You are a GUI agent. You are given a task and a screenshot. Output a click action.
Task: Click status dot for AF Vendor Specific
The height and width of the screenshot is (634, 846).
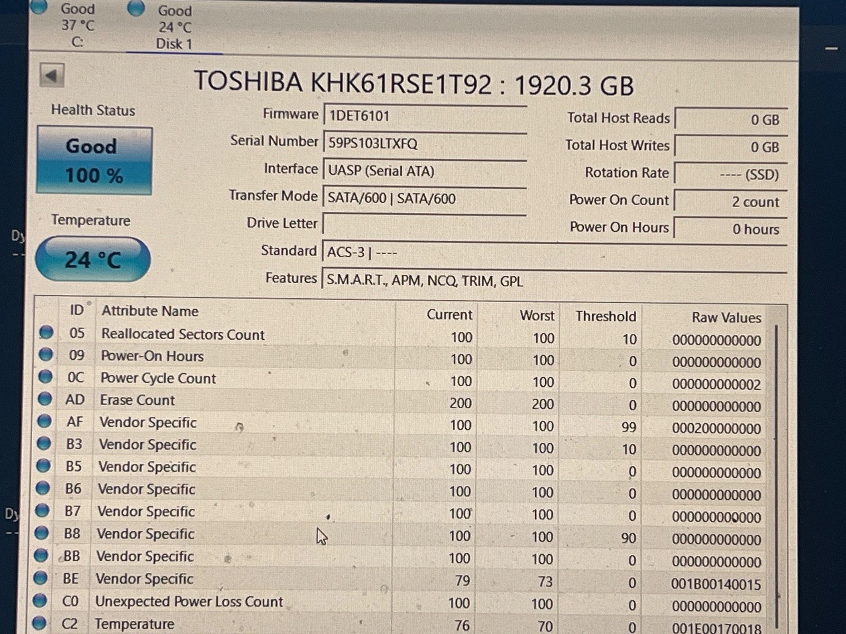[44, 421]
